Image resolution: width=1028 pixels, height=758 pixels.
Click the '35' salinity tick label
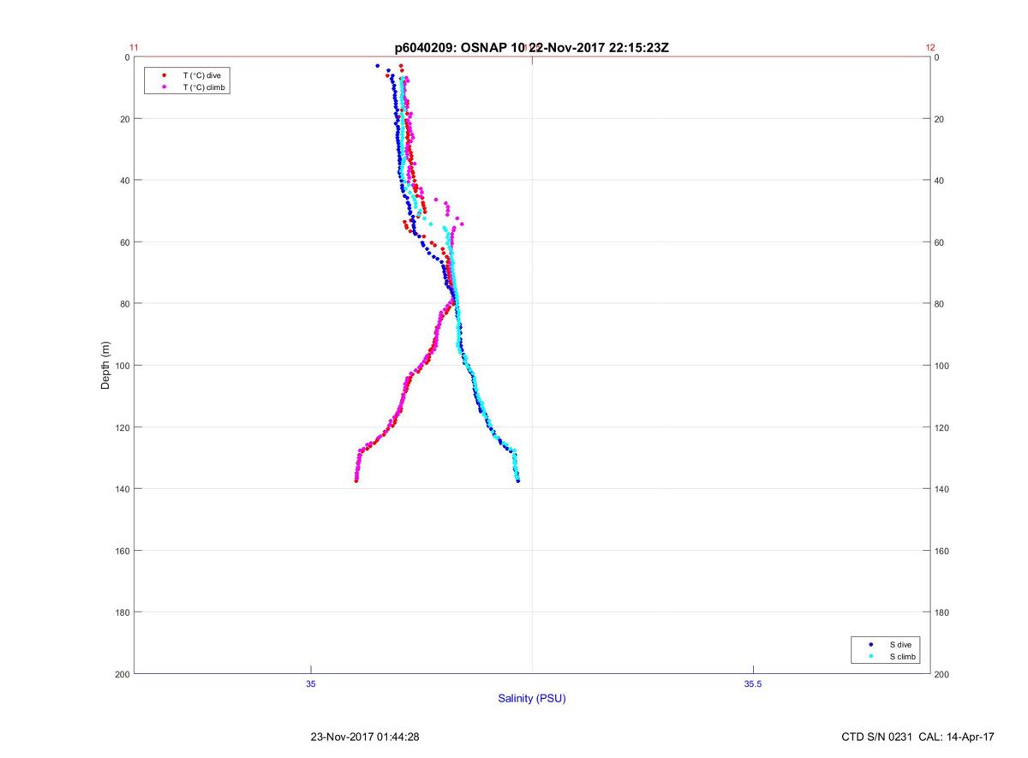tap(310, 683)
